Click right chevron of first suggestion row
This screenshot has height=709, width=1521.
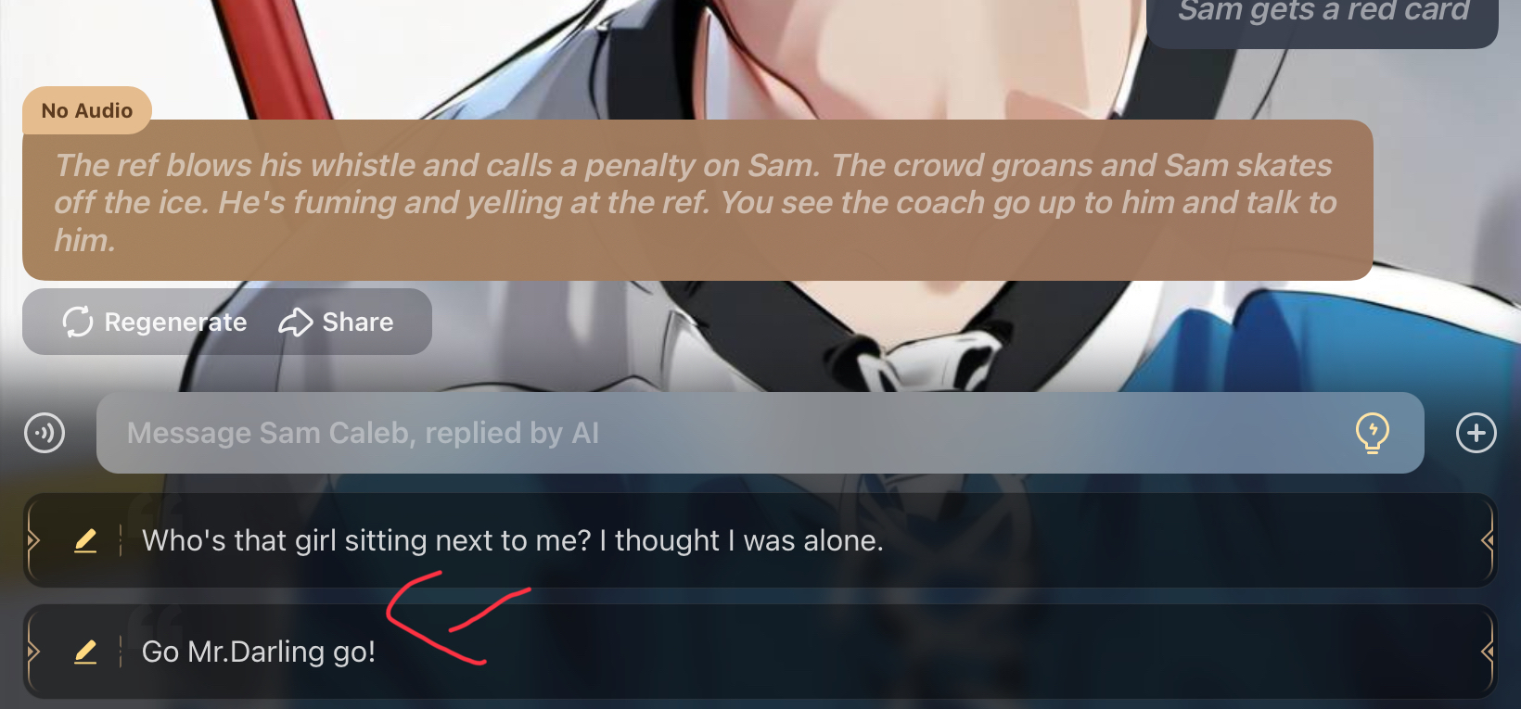point(1488,540)
